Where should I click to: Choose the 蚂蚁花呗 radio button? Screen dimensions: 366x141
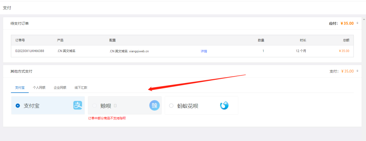point(171,106)
